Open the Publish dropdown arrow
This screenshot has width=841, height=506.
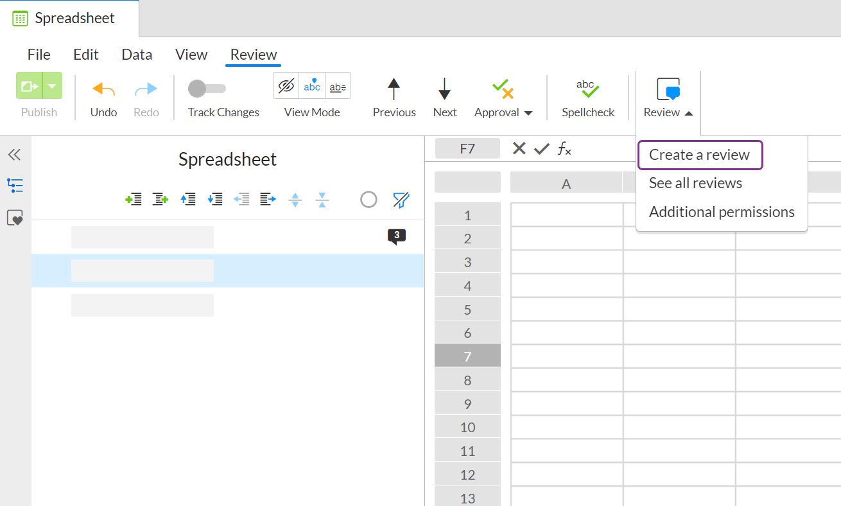tap(51, 85)
